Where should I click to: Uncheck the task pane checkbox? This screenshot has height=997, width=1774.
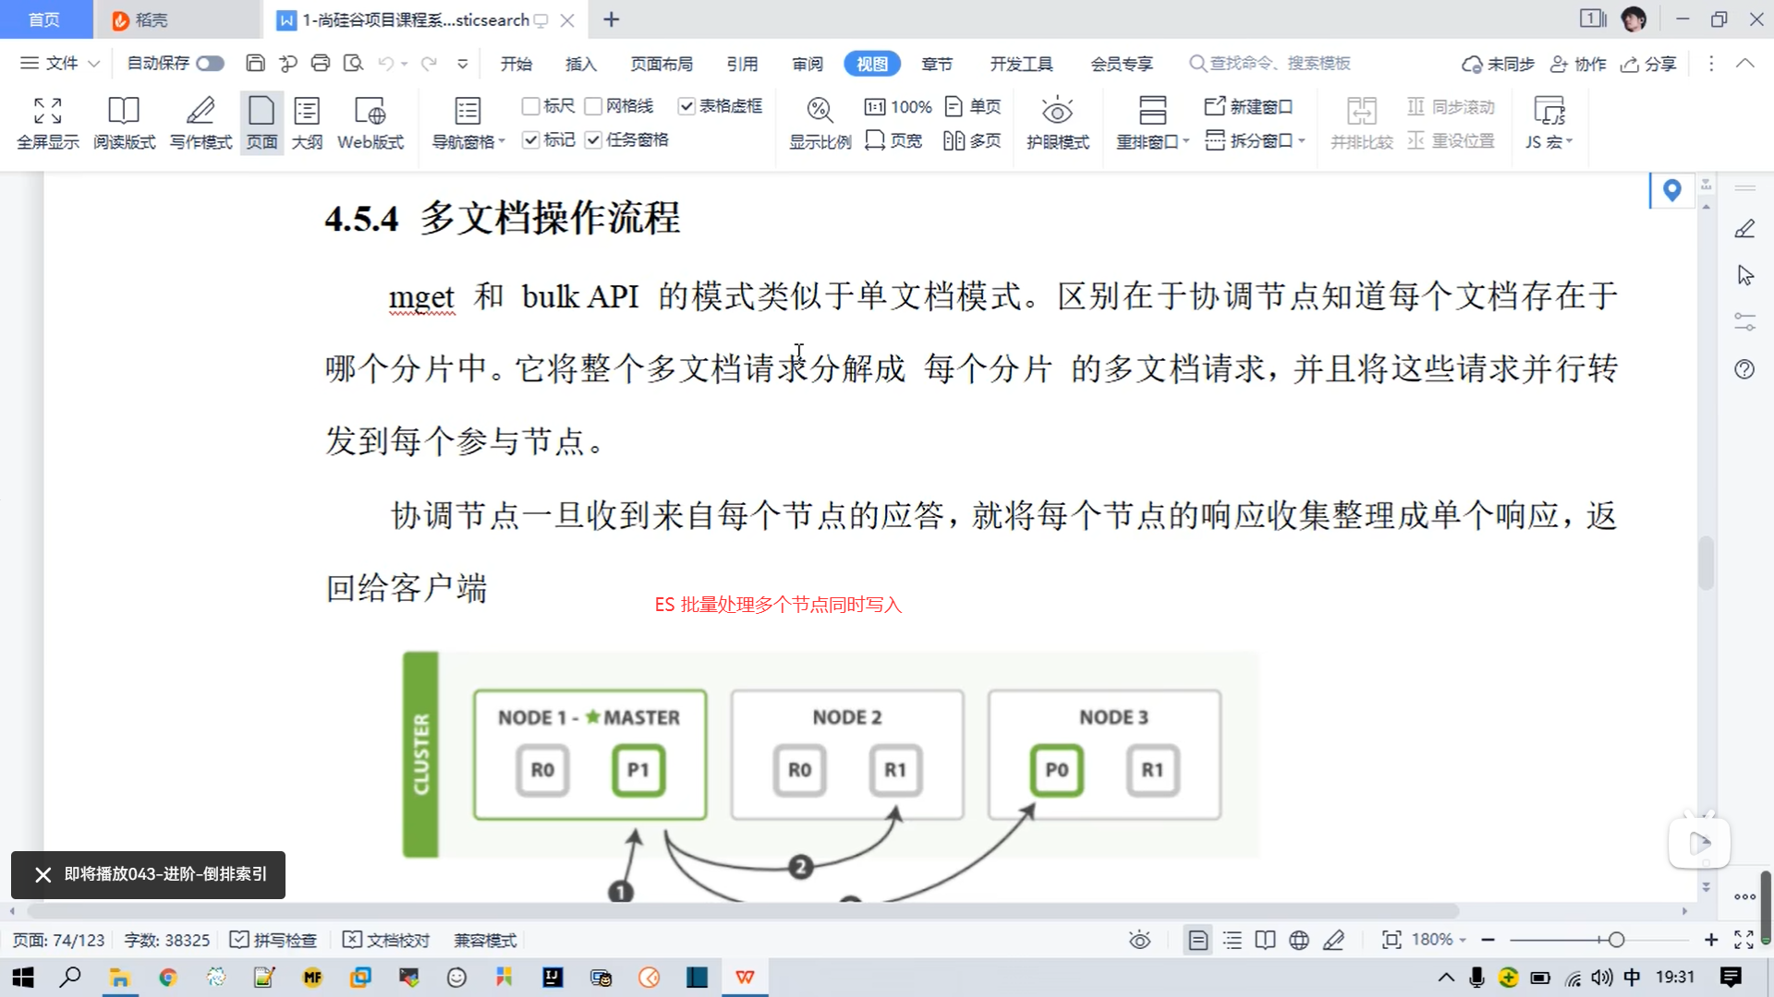pos(594,139)
